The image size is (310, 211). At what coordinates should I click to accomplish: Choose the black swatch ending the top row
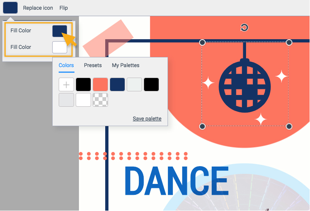[151, 84]
